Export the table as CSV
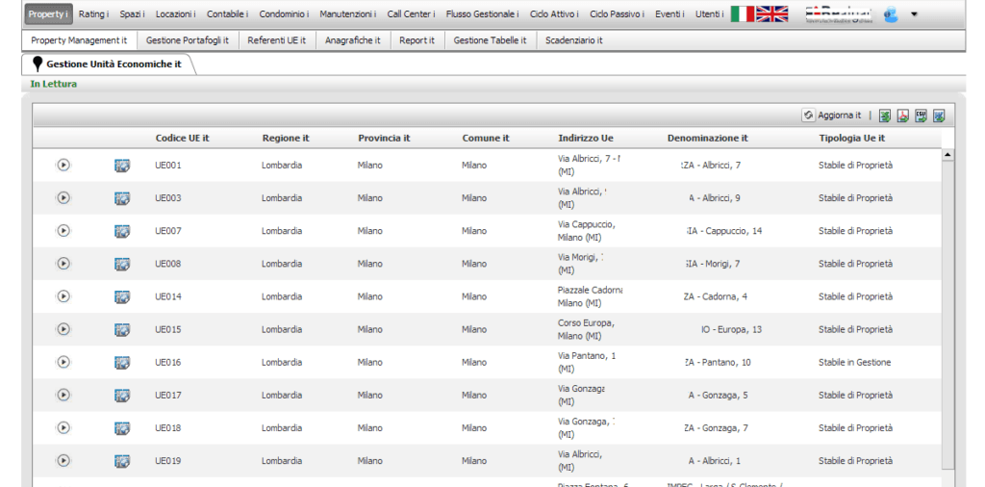 [921, 115]
